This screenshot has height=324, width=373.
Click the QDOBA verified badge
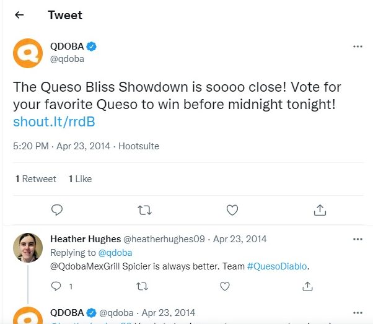coord(92,46)
